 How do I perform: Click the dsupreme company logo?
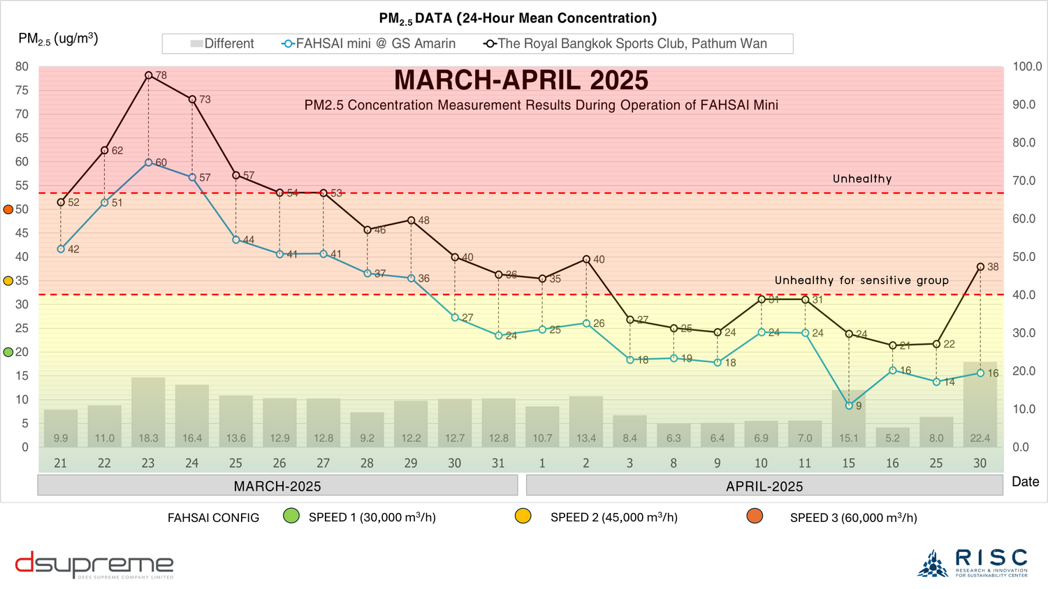click(x=94, y=565)
